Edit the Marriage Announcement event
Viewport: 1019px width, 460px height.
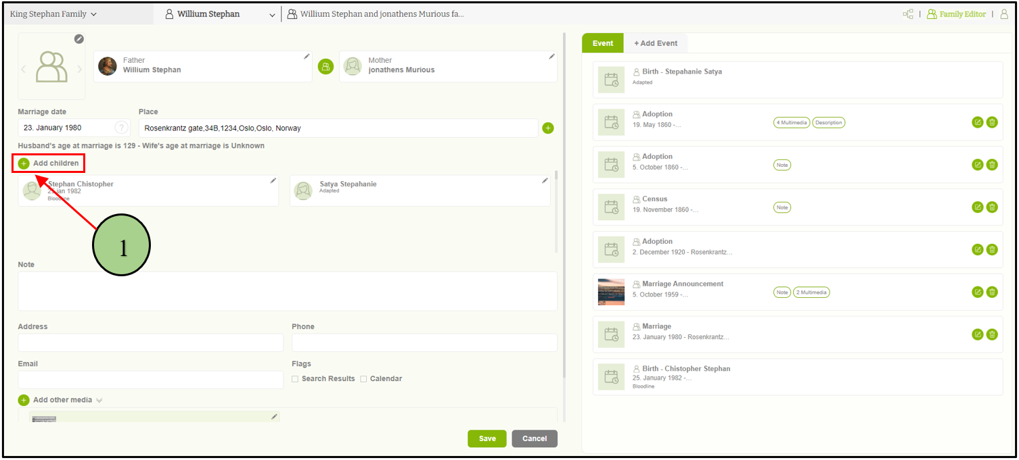(x=977, y=292)
